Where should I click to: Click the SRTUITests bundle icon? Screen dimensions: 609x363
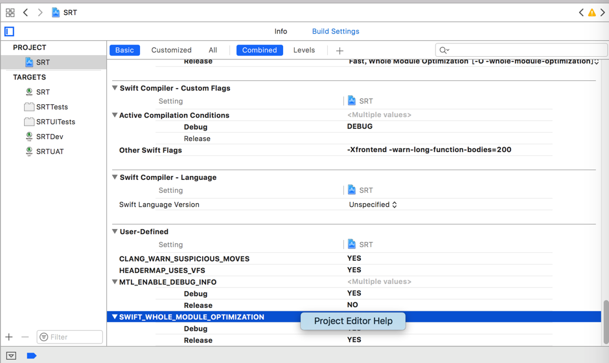coord(29,122)
